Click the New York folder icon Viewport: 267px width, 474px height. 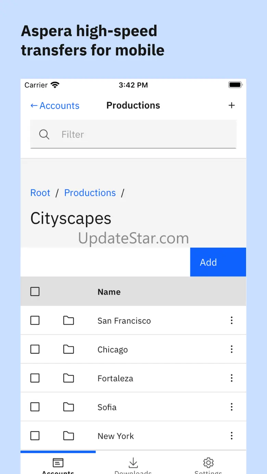pos(68,435)
